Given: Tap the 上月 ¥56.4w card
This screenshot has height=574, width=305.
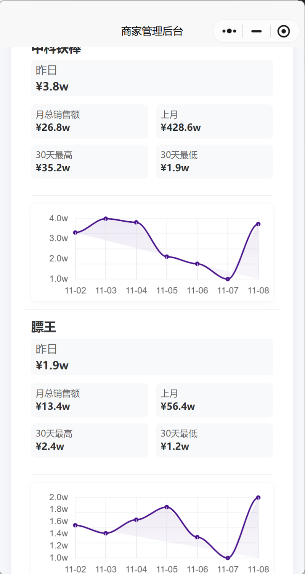Looking at the screenshot, I should point(214,401).
